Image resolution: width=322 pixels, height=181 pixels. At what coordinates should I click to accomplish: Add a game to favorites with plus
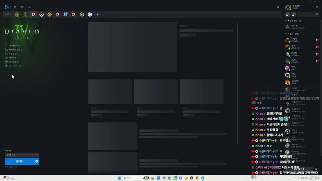[x=97, y=15]
